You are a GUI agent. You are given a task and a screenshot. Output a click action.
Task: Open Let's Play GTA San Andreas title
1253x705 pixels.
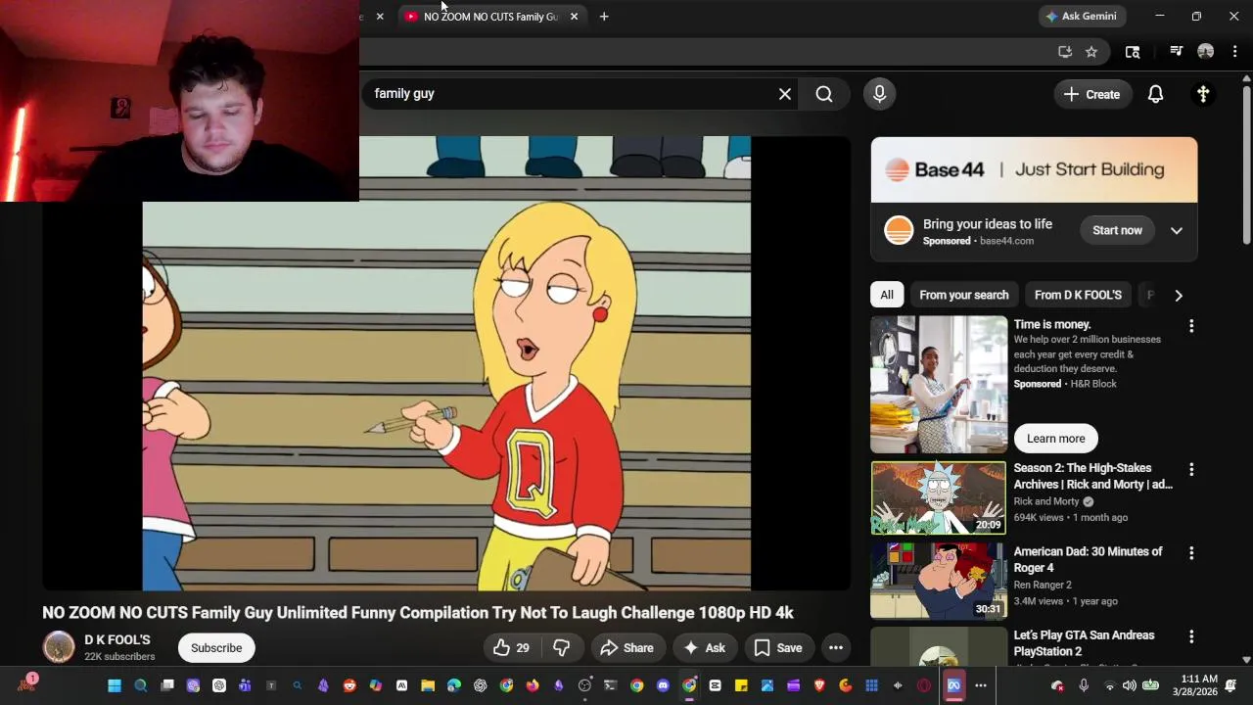pos(1084,643)
